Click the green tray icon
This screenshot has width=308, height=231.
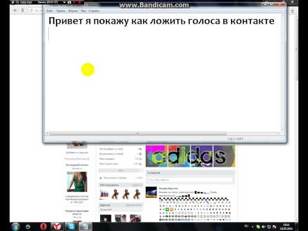(x=258, y=227)
